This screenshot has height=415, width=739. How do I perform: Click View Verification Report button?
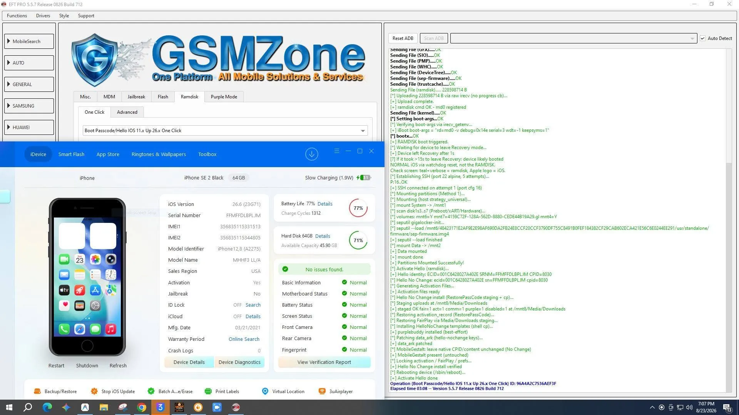324,362
